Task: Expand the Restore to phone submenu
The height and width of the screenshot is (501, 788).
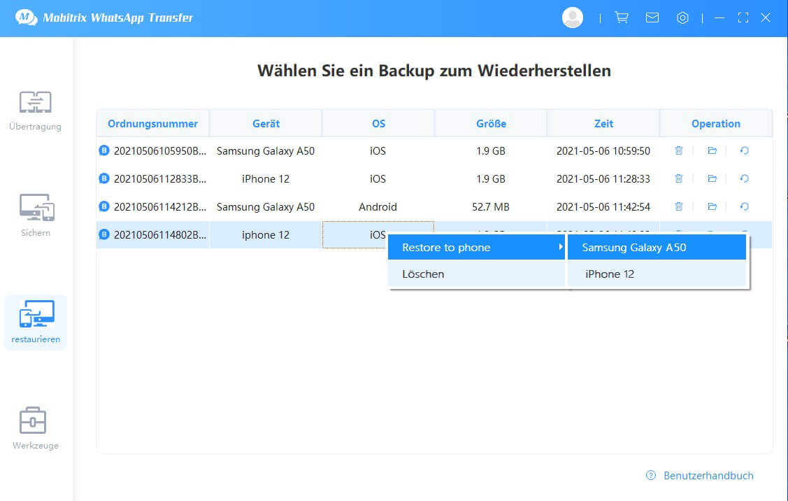Action: pyautogui.click(x=476, y=247)
